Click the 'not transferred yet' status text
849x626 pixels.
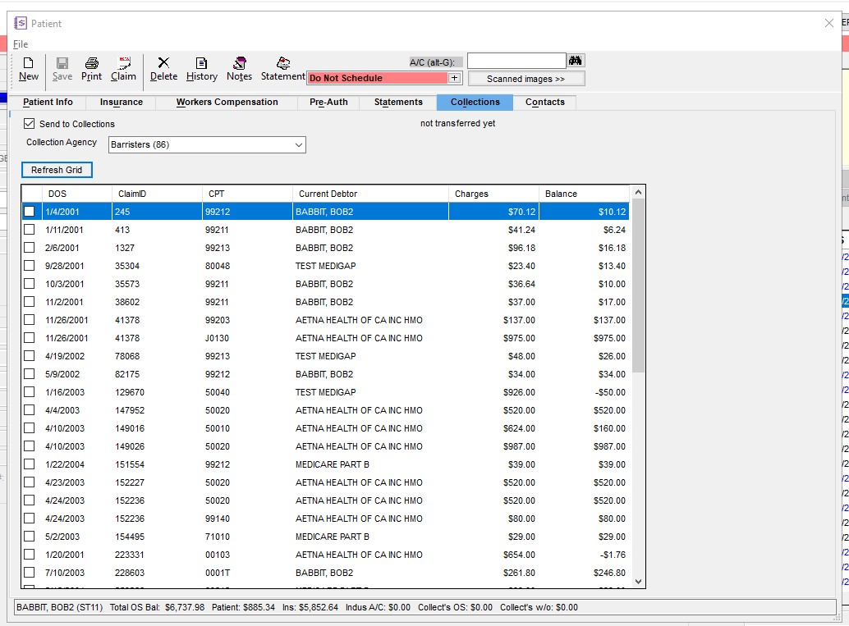(457, 123)
